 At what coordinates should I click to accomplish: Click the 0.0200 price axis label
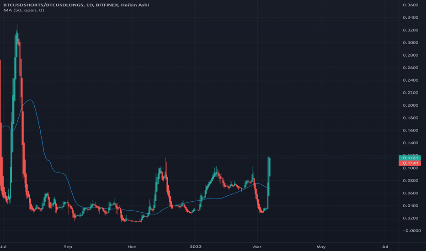[410, 218]
